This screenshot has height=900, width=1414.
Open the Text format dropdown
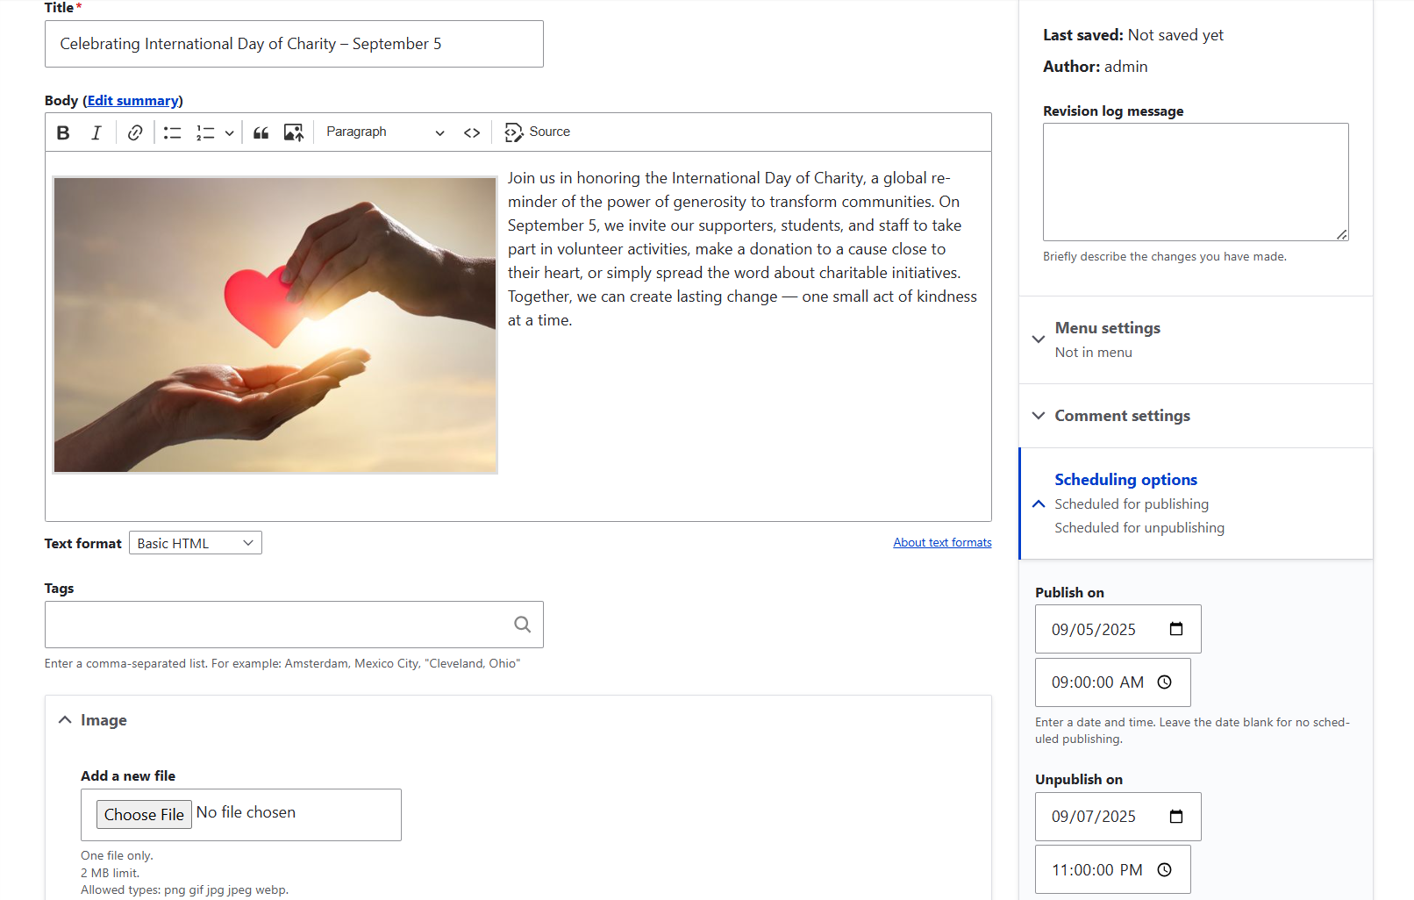195,543
